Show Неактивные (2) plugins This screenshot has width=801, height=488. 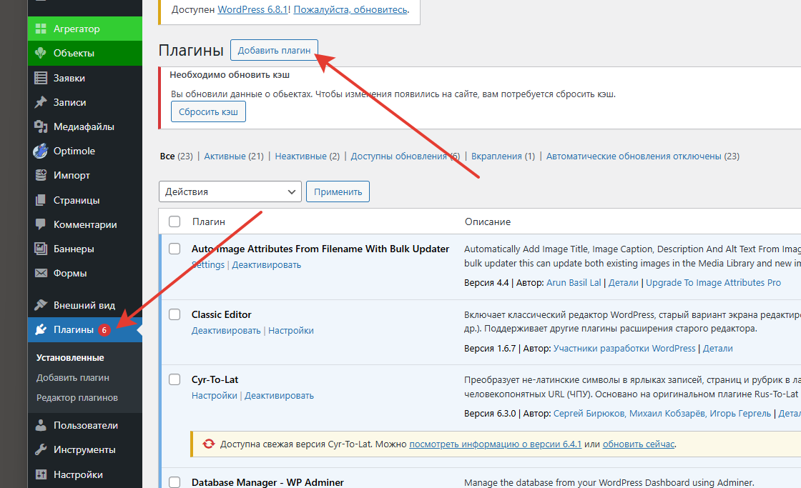coord(307,156)
